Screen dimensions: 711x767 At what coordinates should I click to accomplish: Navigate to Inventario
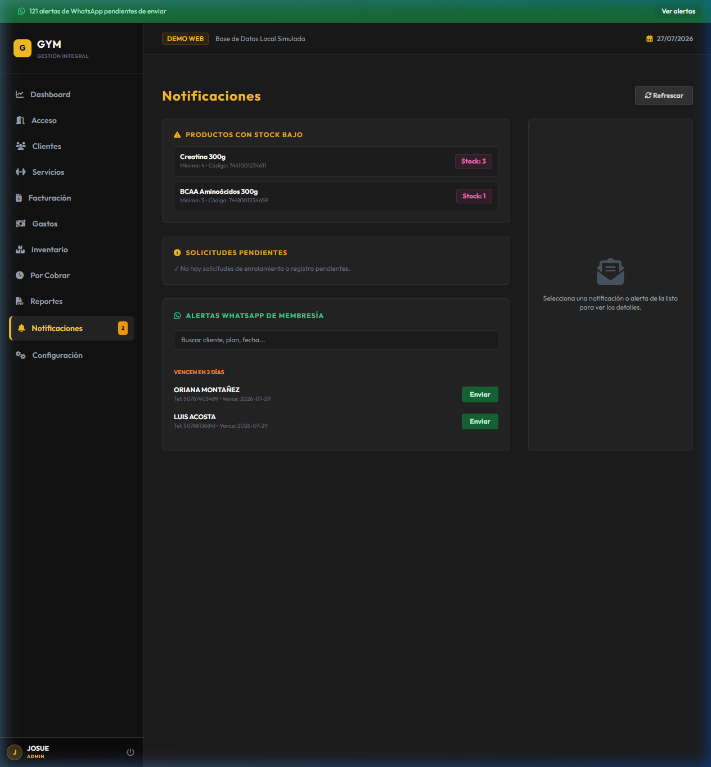72,249
